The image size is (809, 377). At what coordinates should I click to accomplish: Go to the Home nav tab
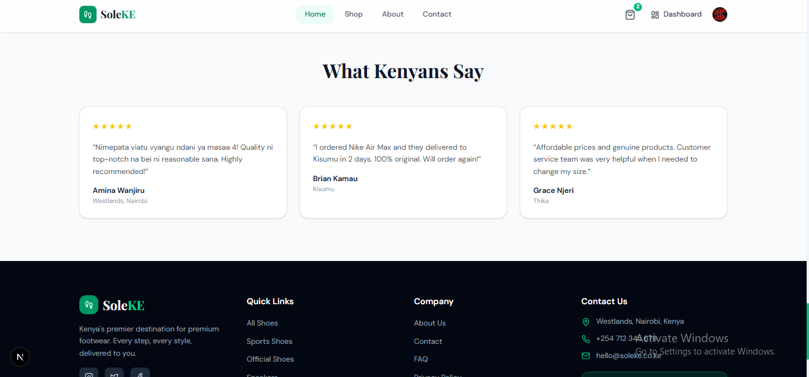click(x=315, y=14)
